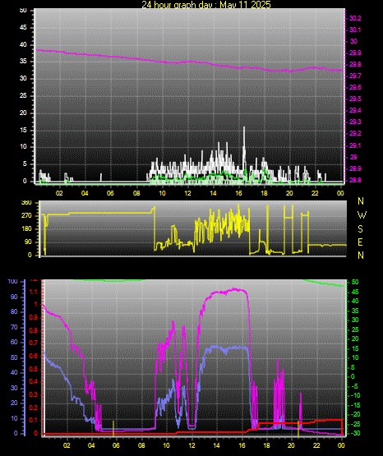
Task: Click the yellow 90 wind direction axis label
Action: (x=28, y=242)
